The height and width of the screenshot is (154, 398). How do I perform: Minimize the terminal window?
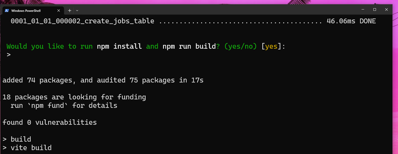(363, 10)
